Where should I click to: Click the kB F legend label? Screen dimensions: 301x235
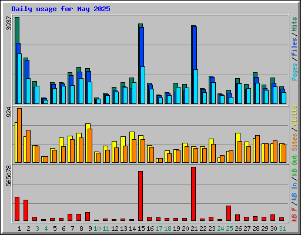(295, 214)
